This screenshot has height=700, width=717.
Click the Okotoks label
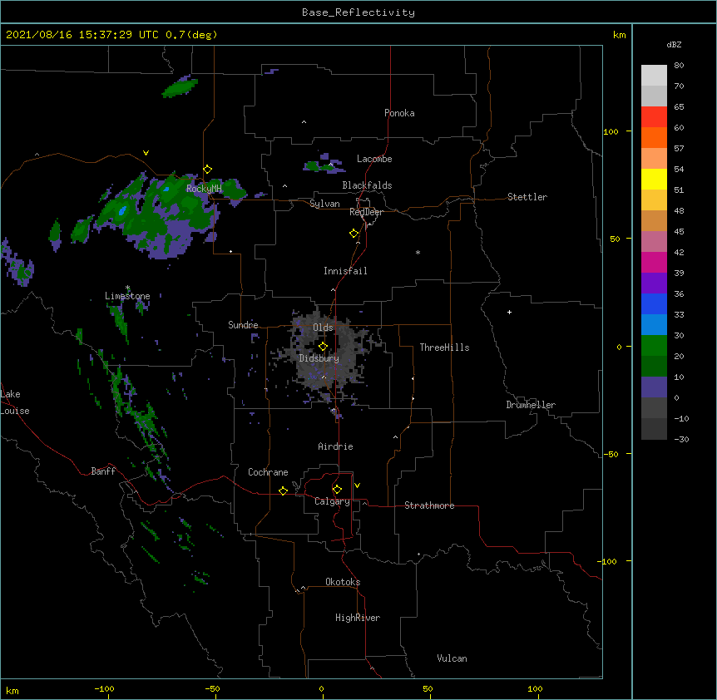pos(343,582)
